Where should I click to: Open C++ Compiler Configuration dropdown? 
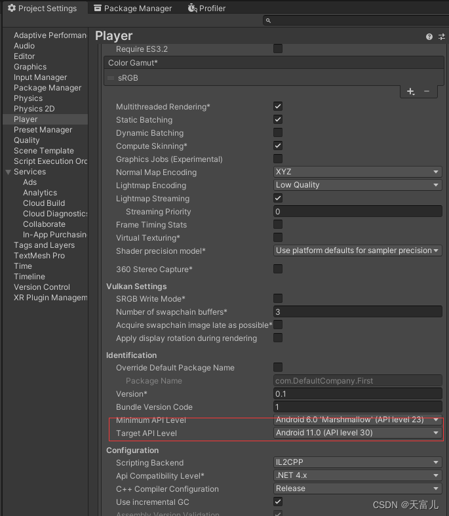tap(357, 488)
